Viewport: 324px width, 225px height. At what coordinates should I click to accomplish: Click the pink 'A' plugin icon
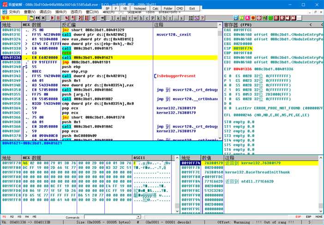(x=247, y=18)
